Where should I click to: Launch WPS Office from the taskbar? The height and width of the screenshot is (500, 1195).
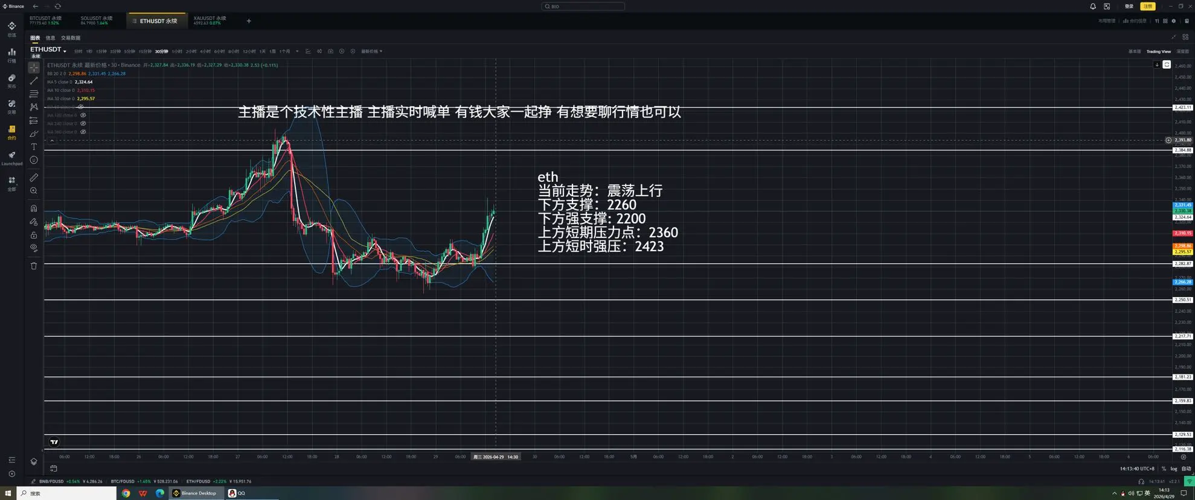pos(143,493)
